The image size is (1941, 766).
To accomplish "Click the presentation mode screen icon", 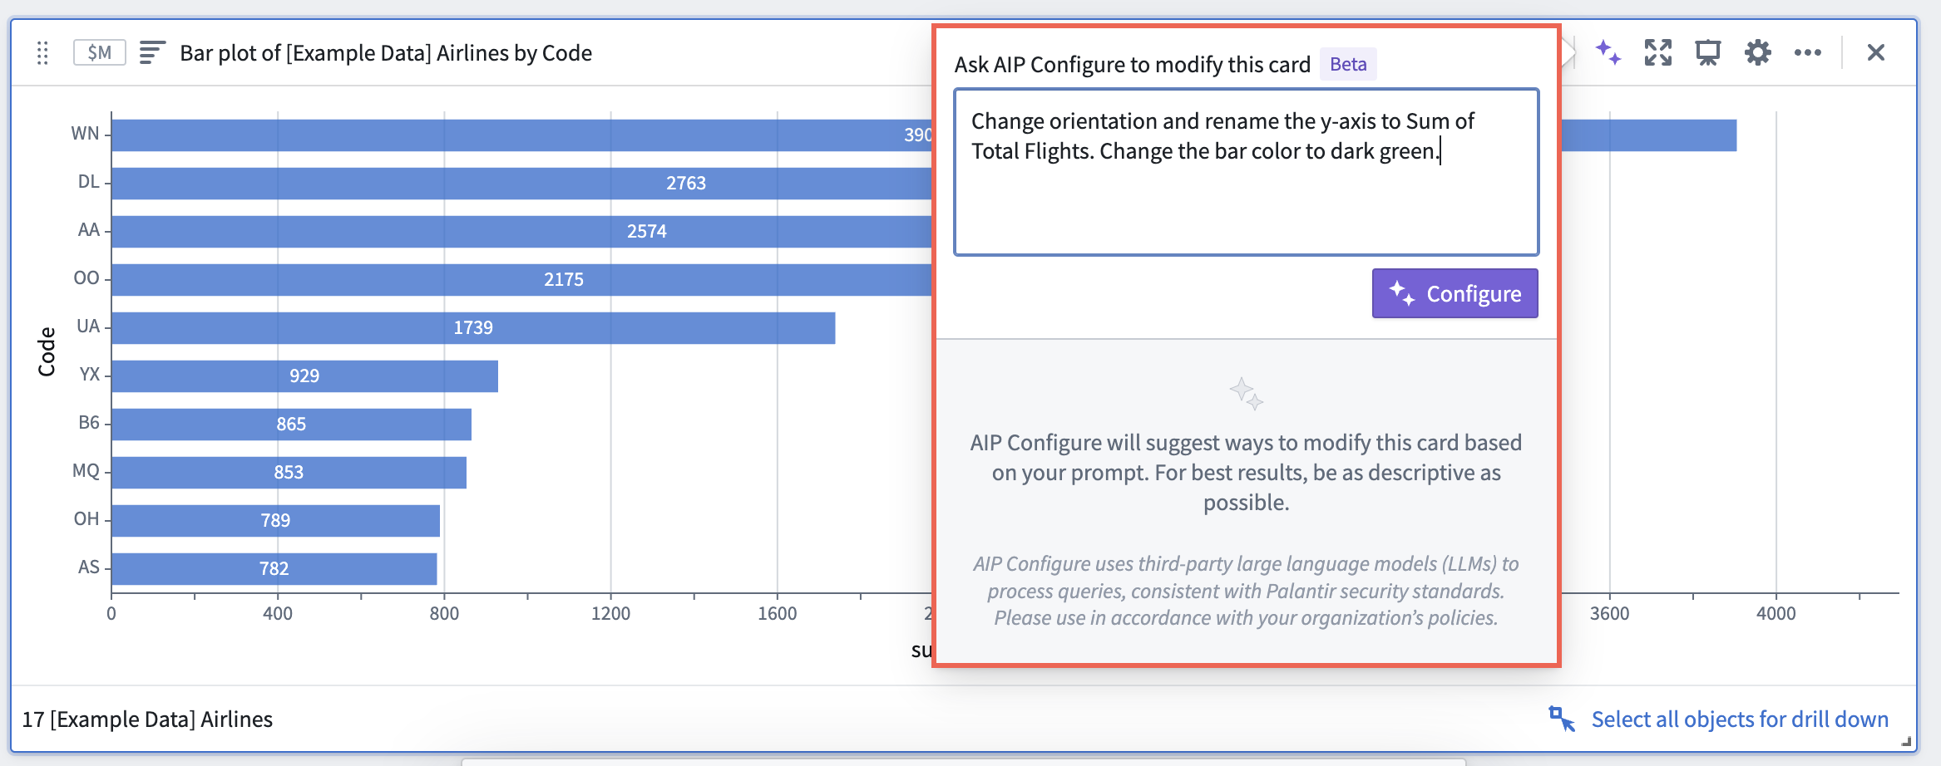I will (1708, 52).
